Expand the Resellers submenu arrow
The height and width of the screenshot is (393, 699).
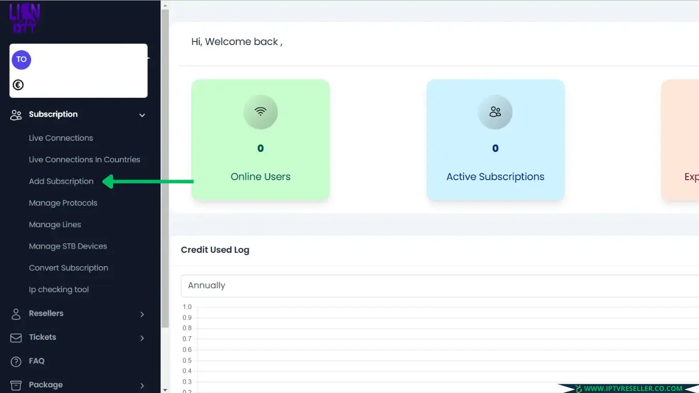pos(142,314)
